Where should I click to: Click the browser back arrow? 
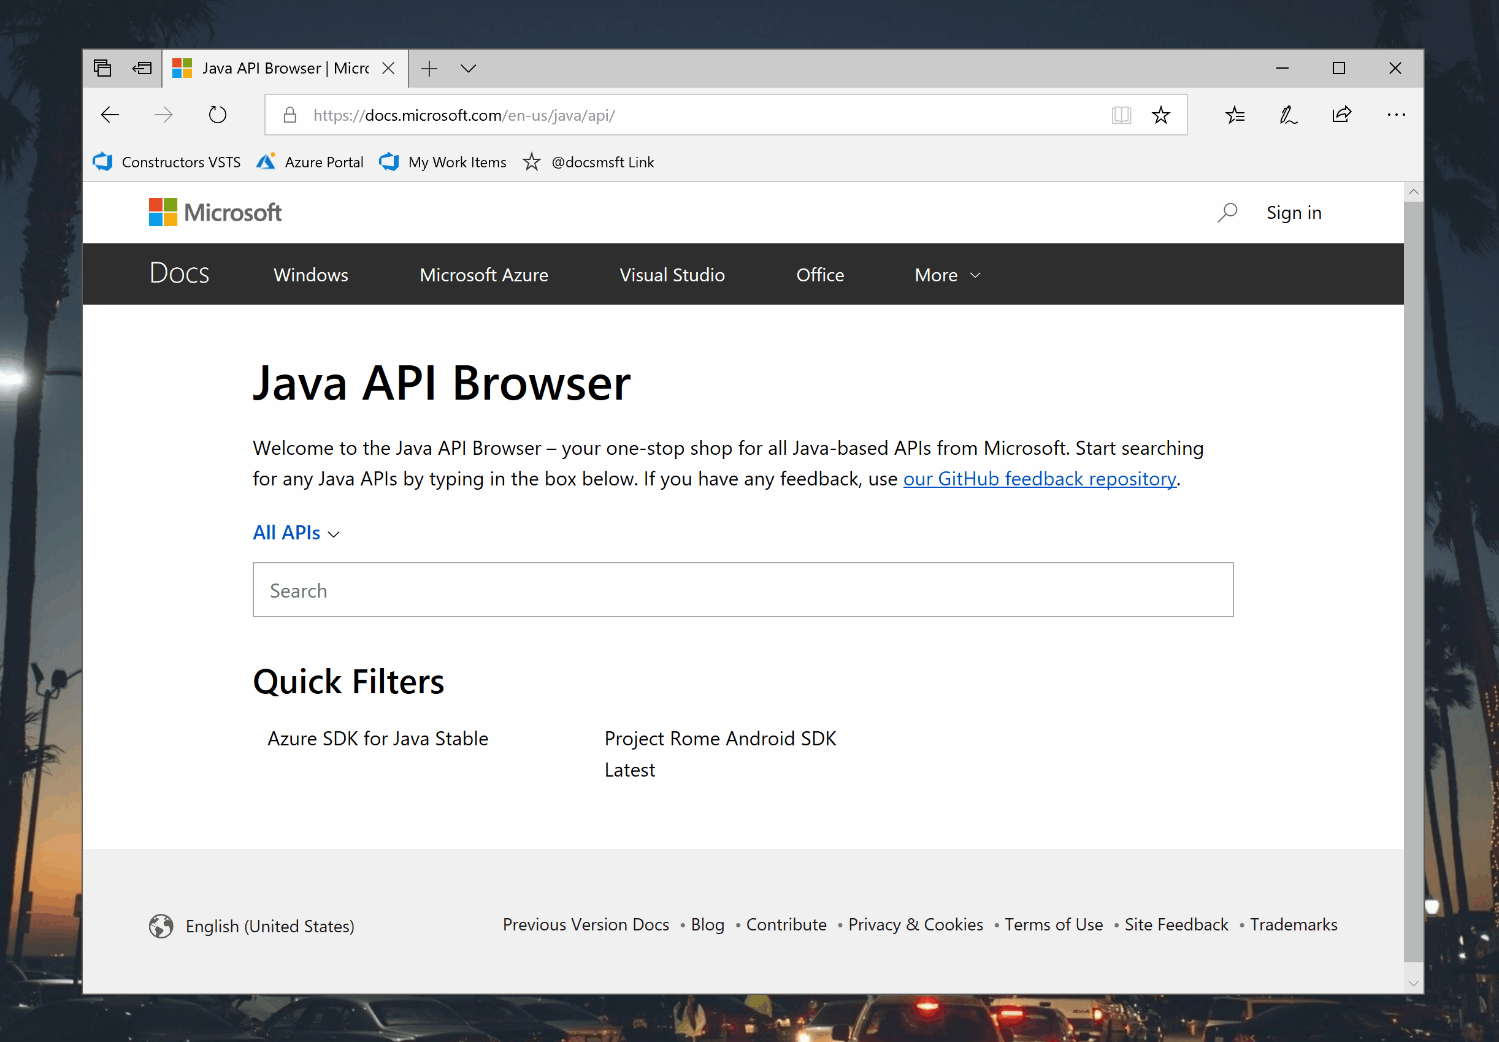click(110, 115)
